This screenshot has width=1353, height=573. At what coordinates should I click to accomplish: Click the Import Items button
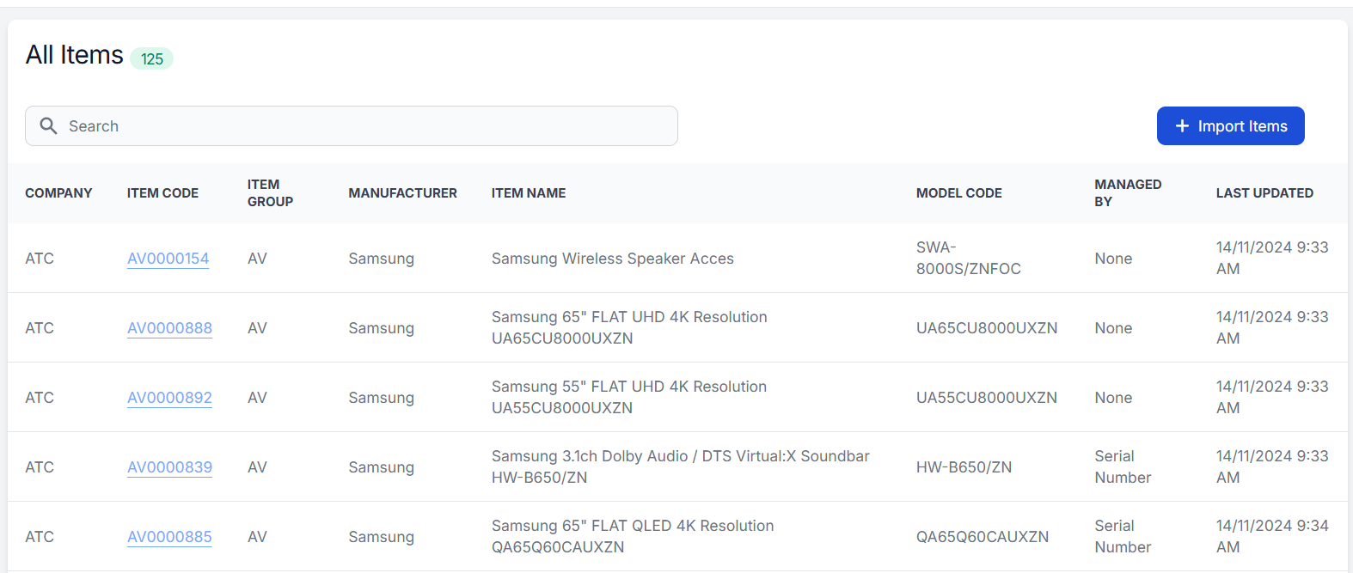1230,126
